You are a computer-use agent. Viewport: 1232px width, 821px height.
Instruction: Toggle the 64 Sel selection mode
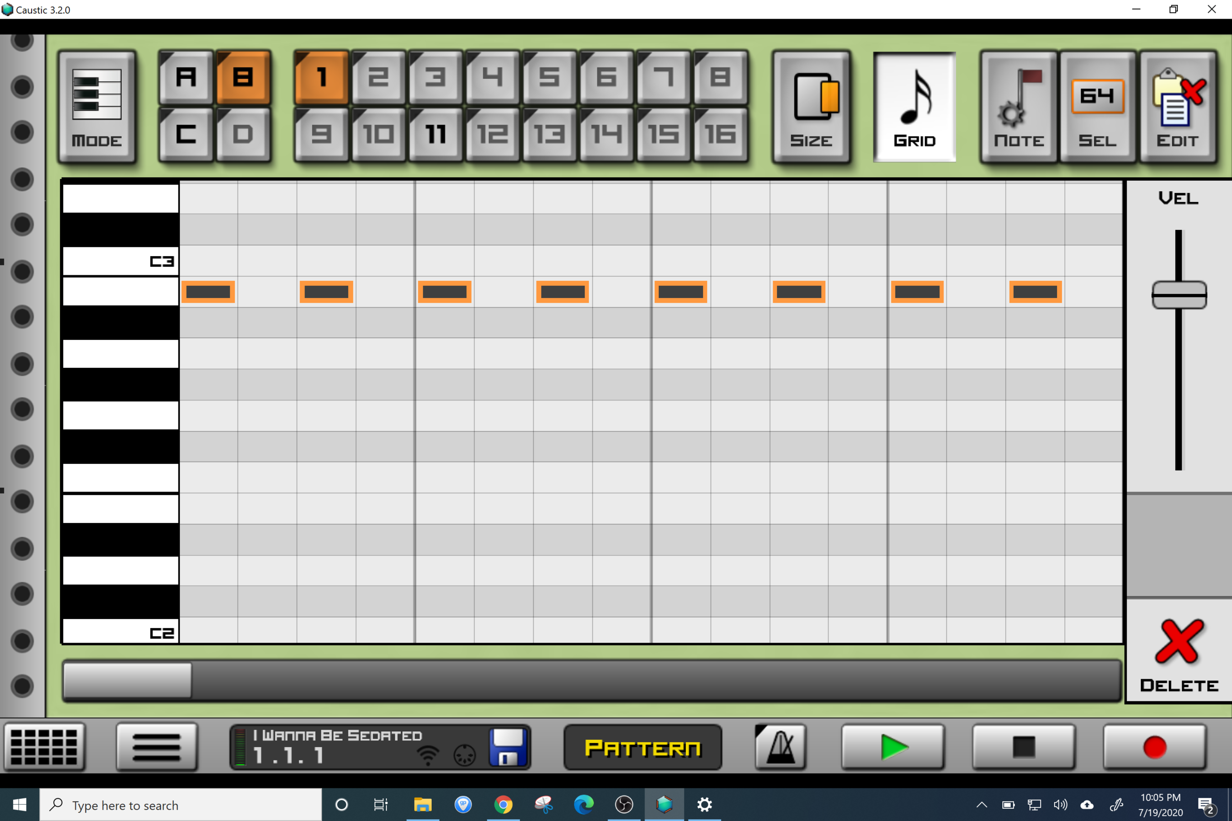[x=1097, y=107]
